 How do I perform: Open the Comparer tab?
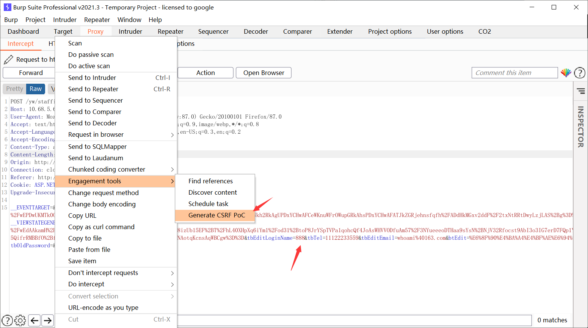[298, 31]
